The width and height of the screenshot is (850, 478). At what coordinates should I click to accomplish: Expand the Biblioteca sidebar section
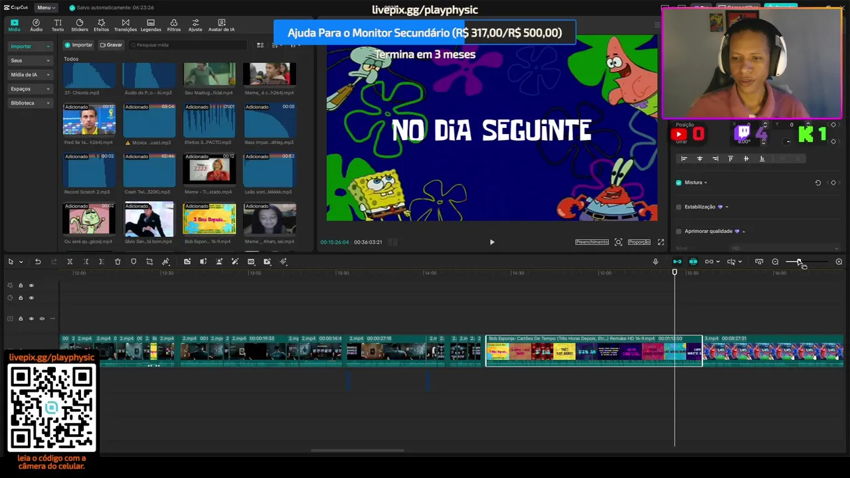(29, 103)
